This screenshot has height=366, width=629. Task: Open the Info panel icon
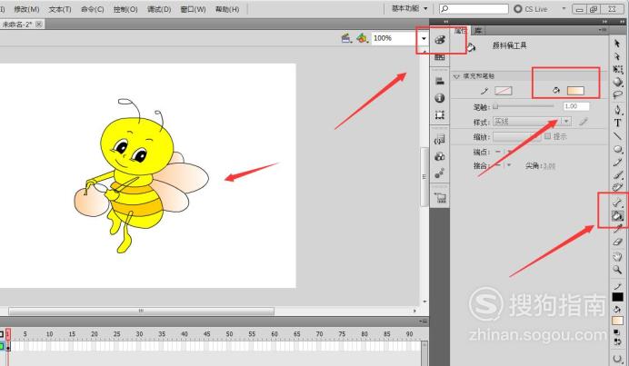tap(440, 98)
